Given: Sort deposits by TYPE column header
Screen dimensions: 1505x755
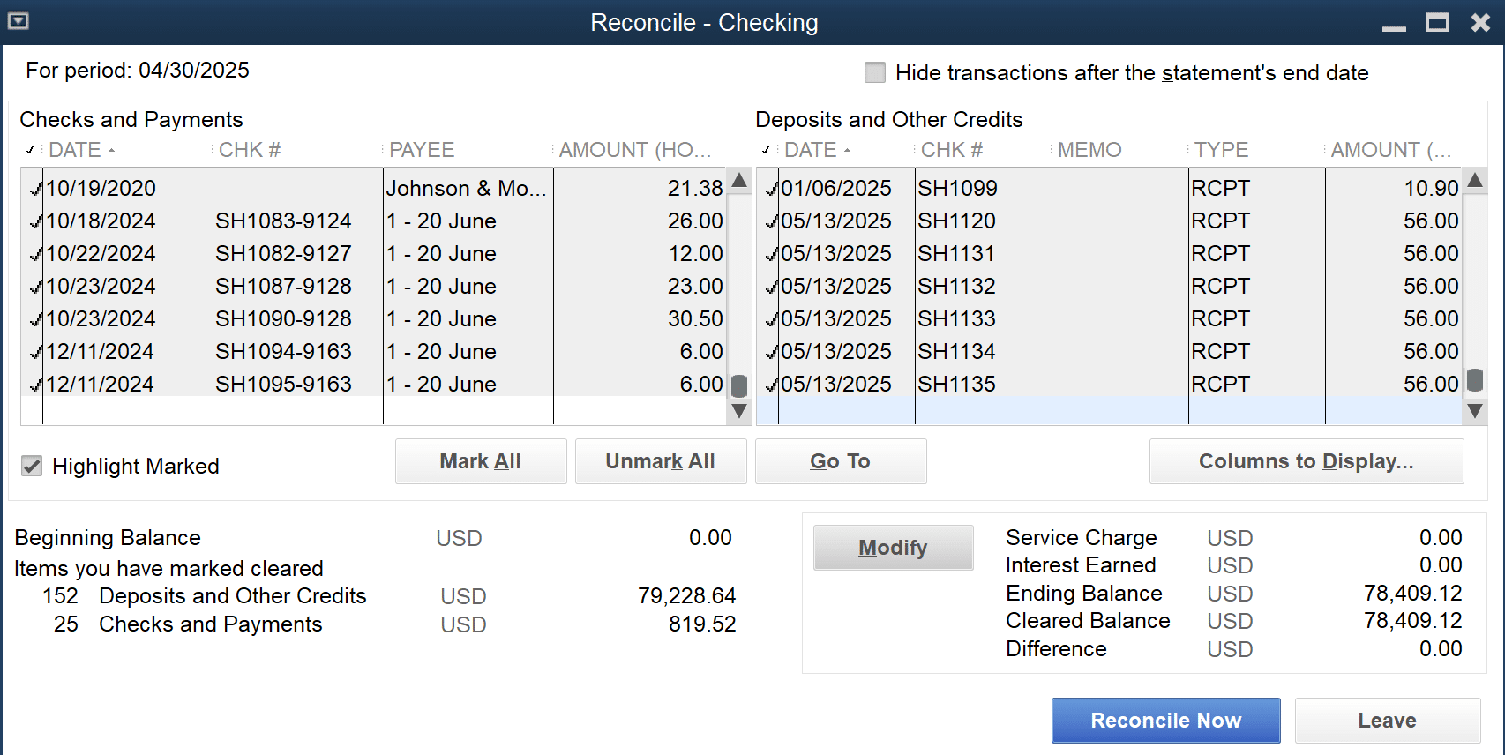Looking at the screenshot, I should coord(1221,150).
